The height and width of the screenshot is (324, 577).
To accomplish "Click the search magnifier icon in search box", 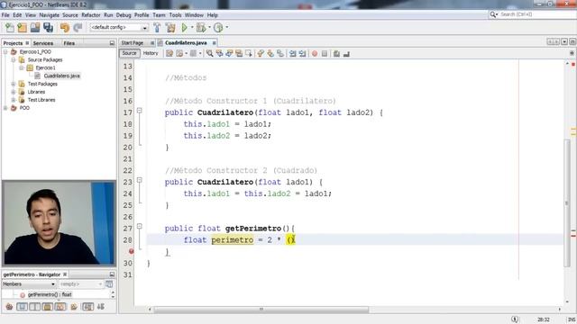I will point(493,14).
